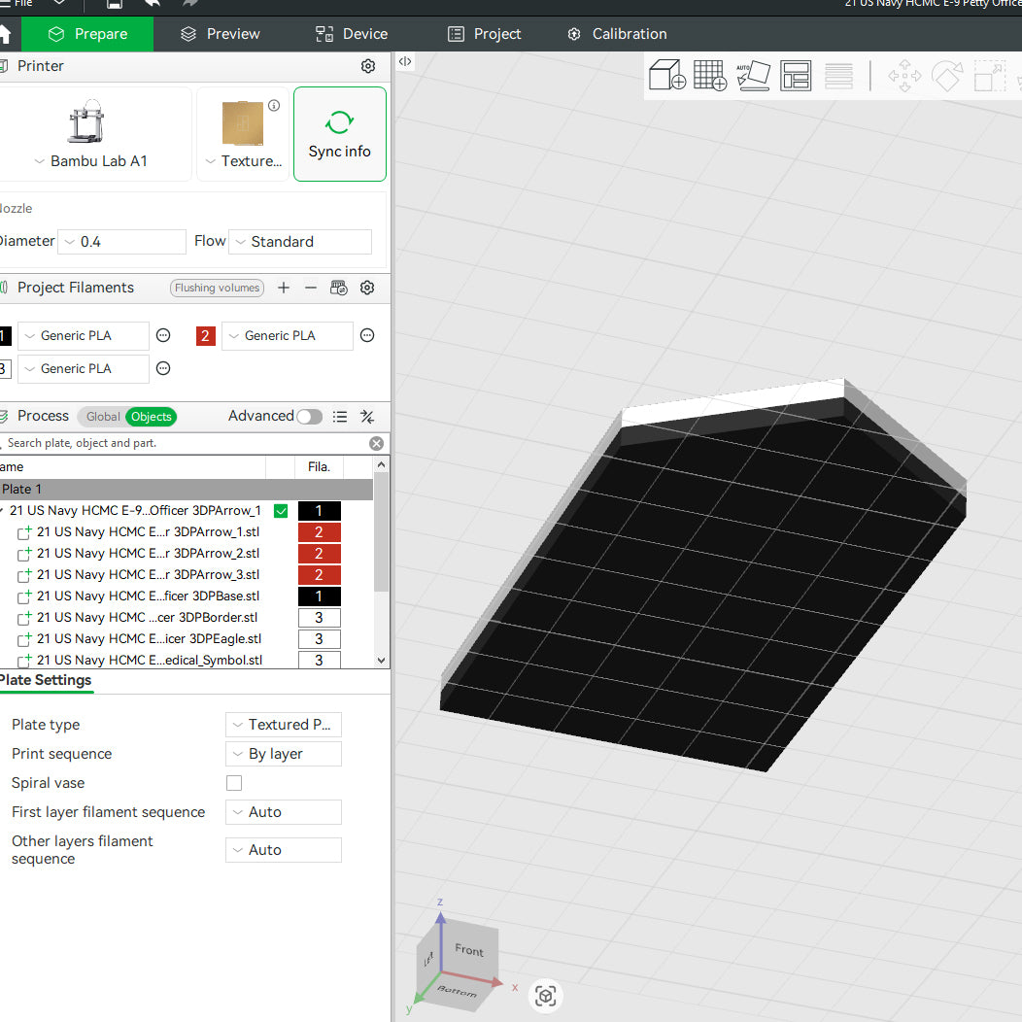
Task: Open the Plate Settings tab
Action: [x=46, y=680]
